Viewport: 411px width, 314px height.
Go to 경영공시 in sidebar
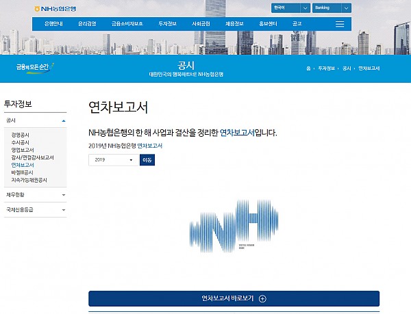click(x=20, y=135)
